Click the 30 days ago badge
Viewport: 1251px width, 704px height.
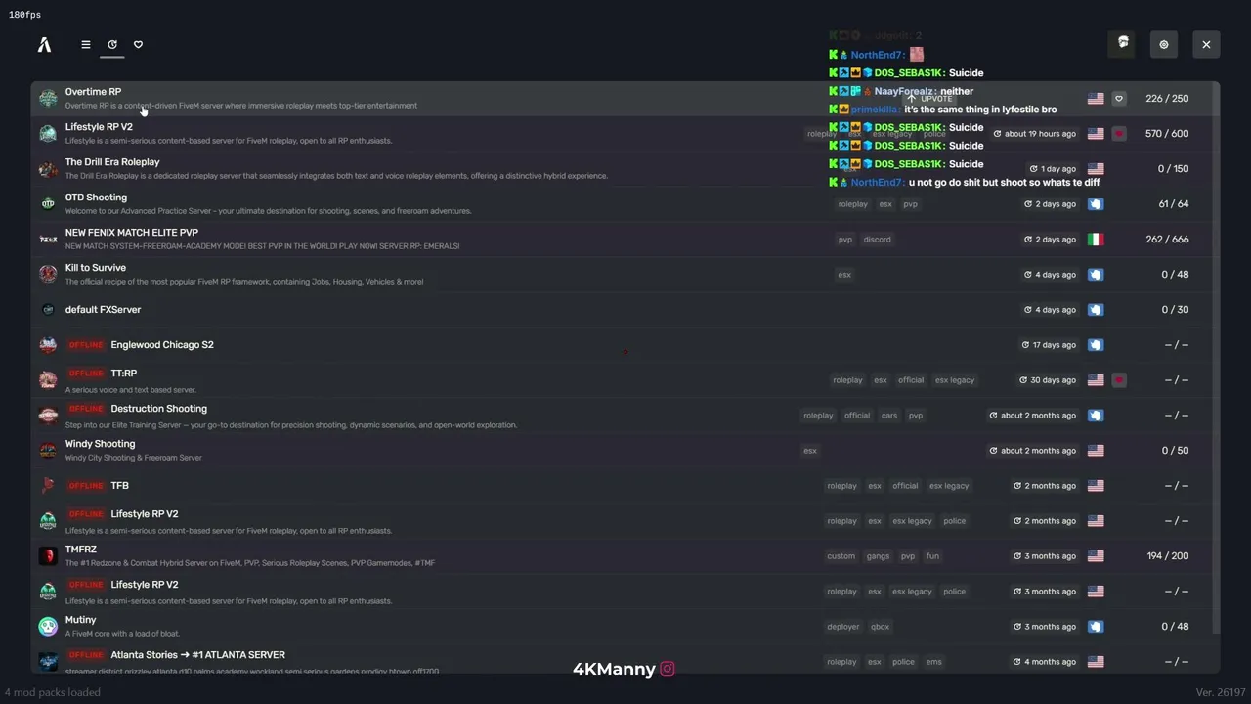(1048, 380)
